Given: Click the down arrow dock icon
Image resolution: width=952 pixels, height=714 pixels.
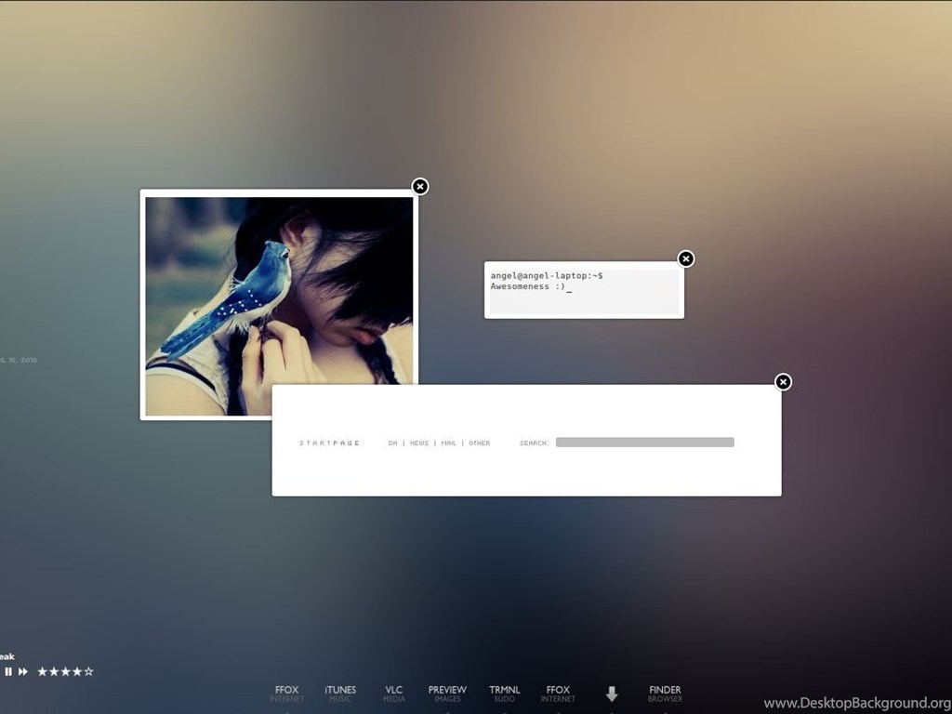Looking at the screenshot, I should tap(612, 694).
